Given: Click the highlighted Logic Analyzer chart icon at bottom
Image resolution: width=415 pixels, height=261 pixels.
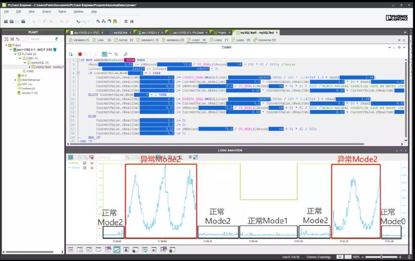Looking at the screenshot, I should [117, 249].
